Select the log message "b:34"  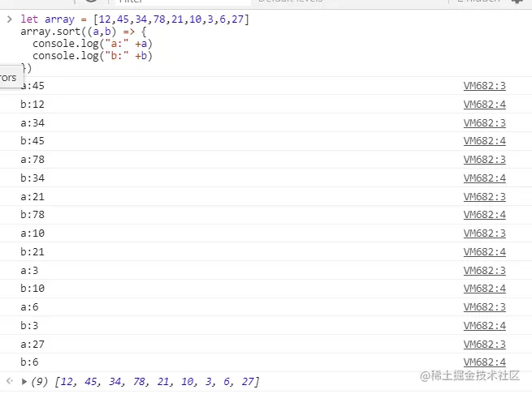click(x=32, y=178)
